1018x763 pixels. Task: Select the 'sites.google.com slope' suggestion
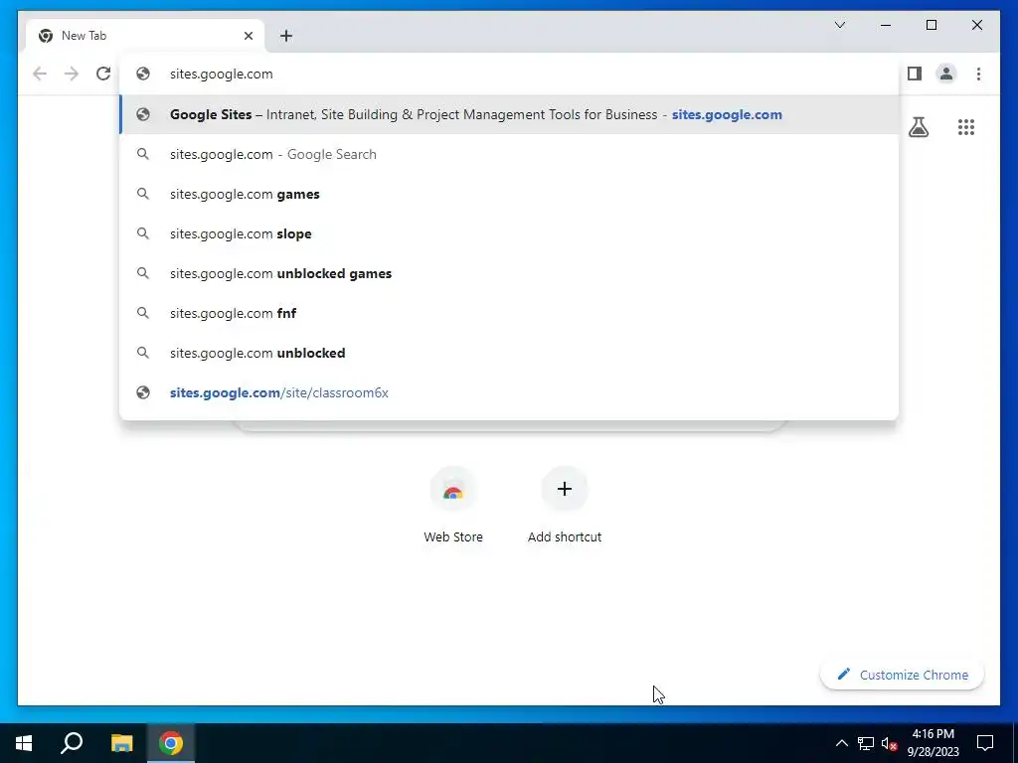[509, 233]
